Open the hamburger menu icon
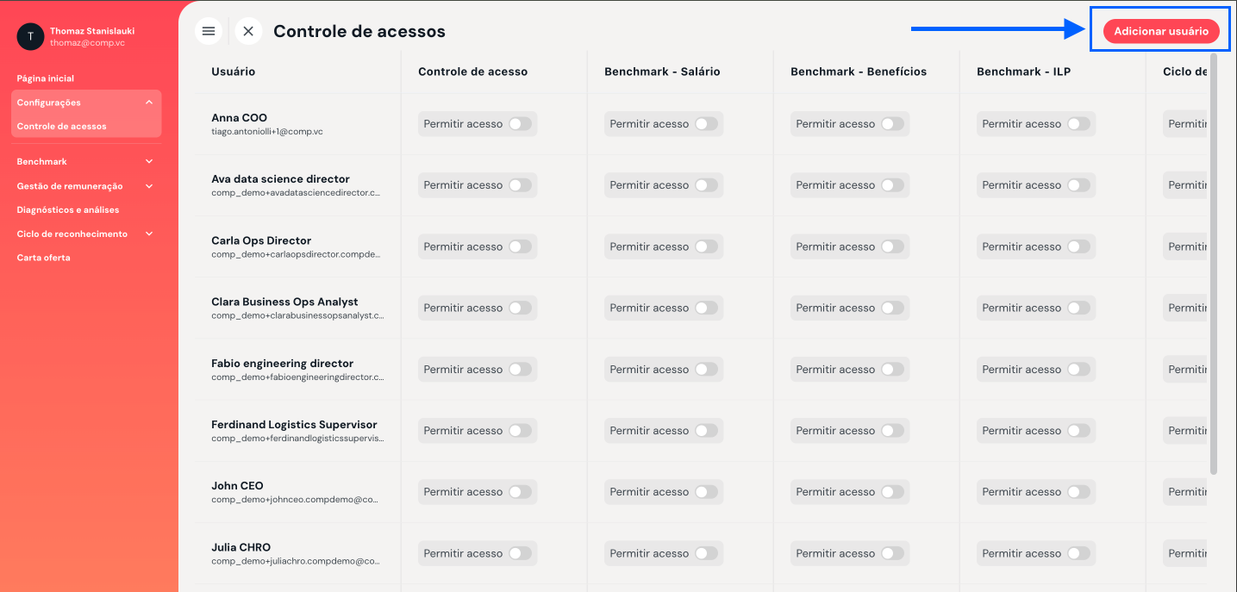 pyautogui.click(x=208, y=31)
